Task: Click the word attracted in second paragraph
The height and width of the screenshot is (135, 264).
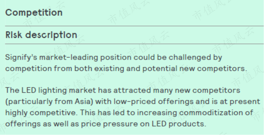Action: click(132, 90)
